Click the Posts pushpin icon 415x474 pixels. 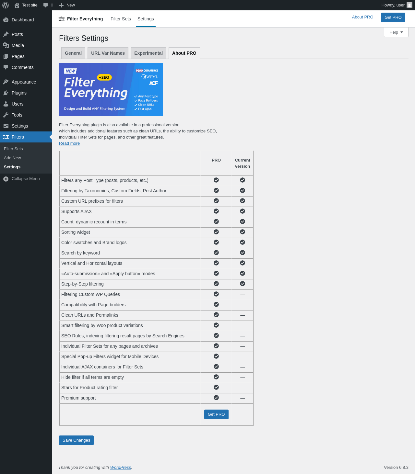6,34
